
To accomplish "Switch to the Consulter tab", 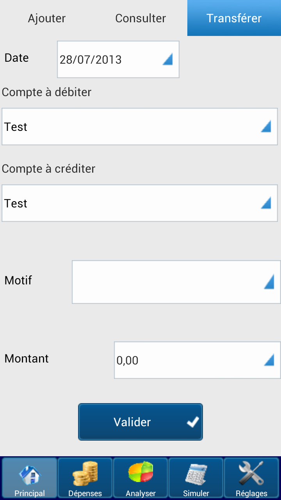I will (x=140, y=18).
